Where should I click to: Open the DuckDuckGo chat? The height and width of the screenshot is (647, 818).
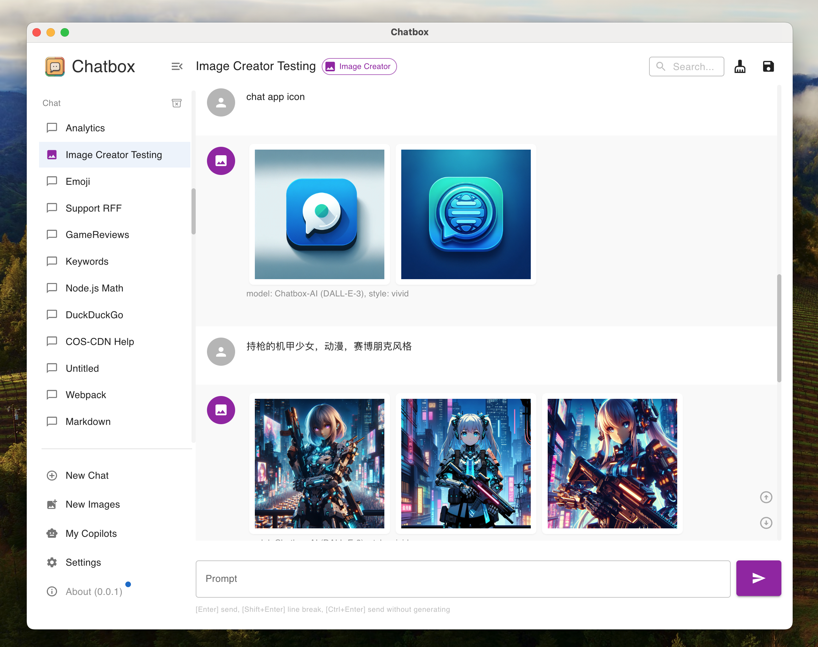115,315
